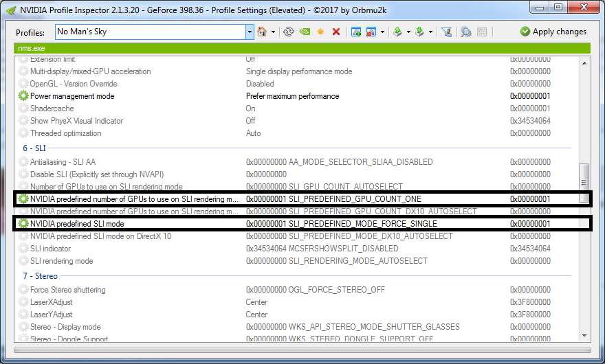Click the green NVIDIA logo restore icon
The width and height of the screenshot is (605, 364).
tap(305, 32)
